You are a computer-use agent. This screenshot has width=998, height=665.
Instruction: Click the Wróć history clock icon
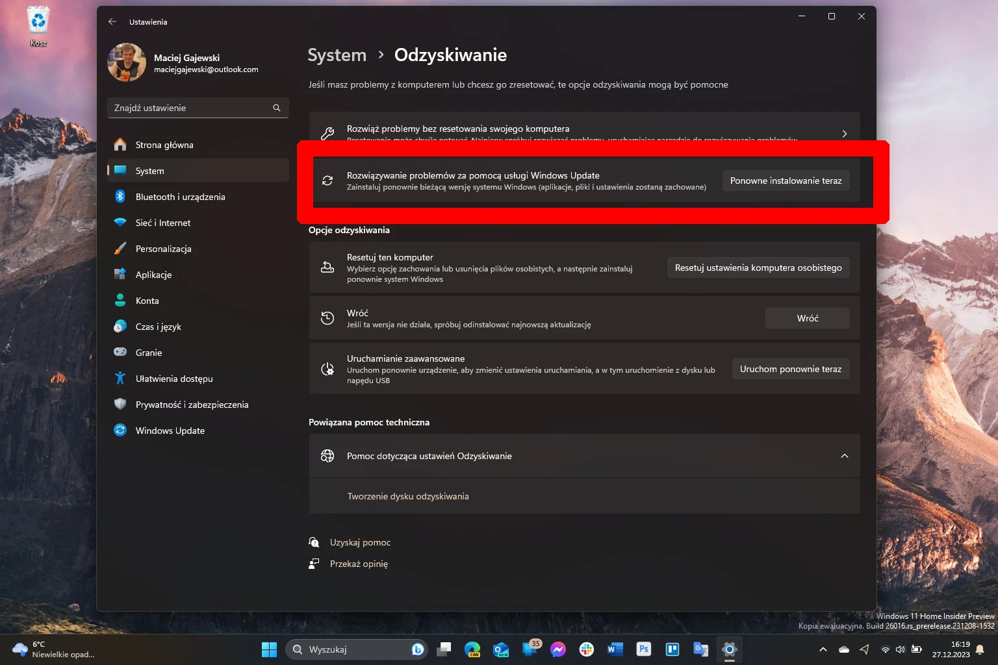point(327,318)
